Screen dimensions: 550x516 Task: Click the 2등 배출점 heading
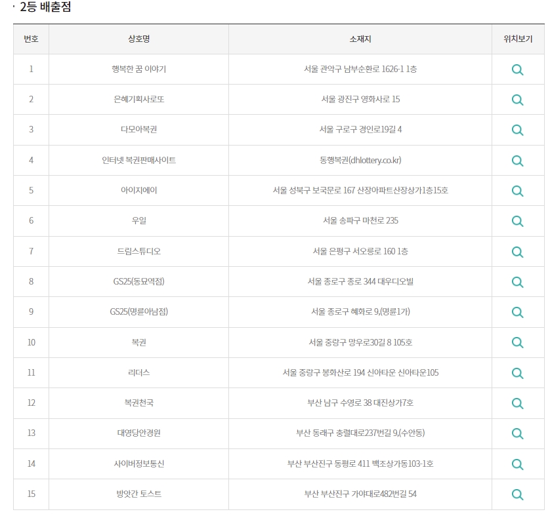coord(45,7)
